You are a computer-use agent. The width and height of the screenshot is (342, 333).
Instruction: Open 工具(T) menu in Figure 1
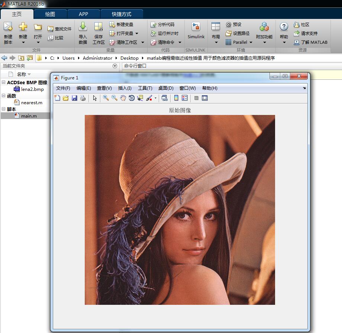pyautogui.click(x=145, y=88)
